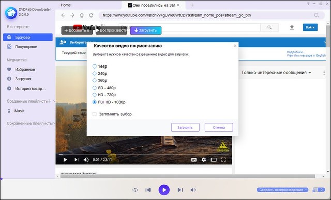This screenshot has height=200, width=331.
Task: Go forward in the browser
Action: tap(72, 15)
